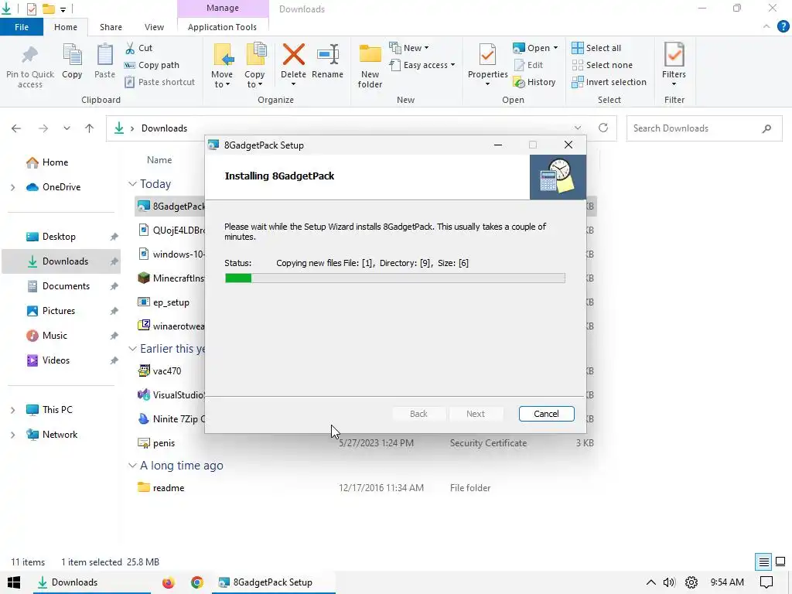
Task: Click Edit in the Open group
Action: [x=528, y=65]
